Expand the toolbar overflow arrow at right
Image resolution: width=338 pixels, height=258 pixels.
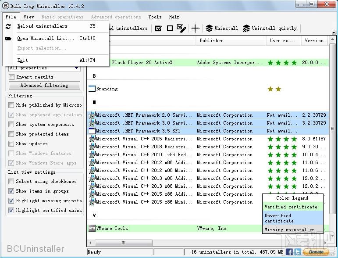click(334, 32)
